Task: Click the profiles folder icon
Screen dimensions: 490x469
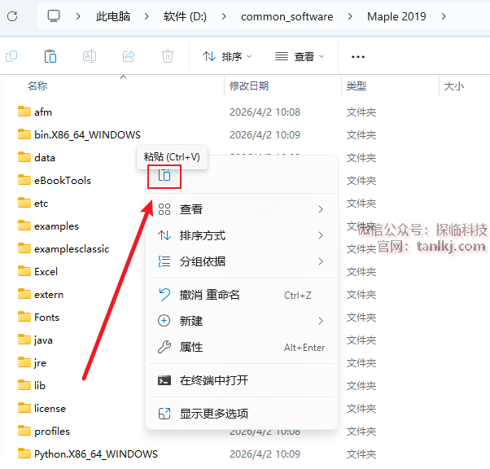Action: pos(24,431)
